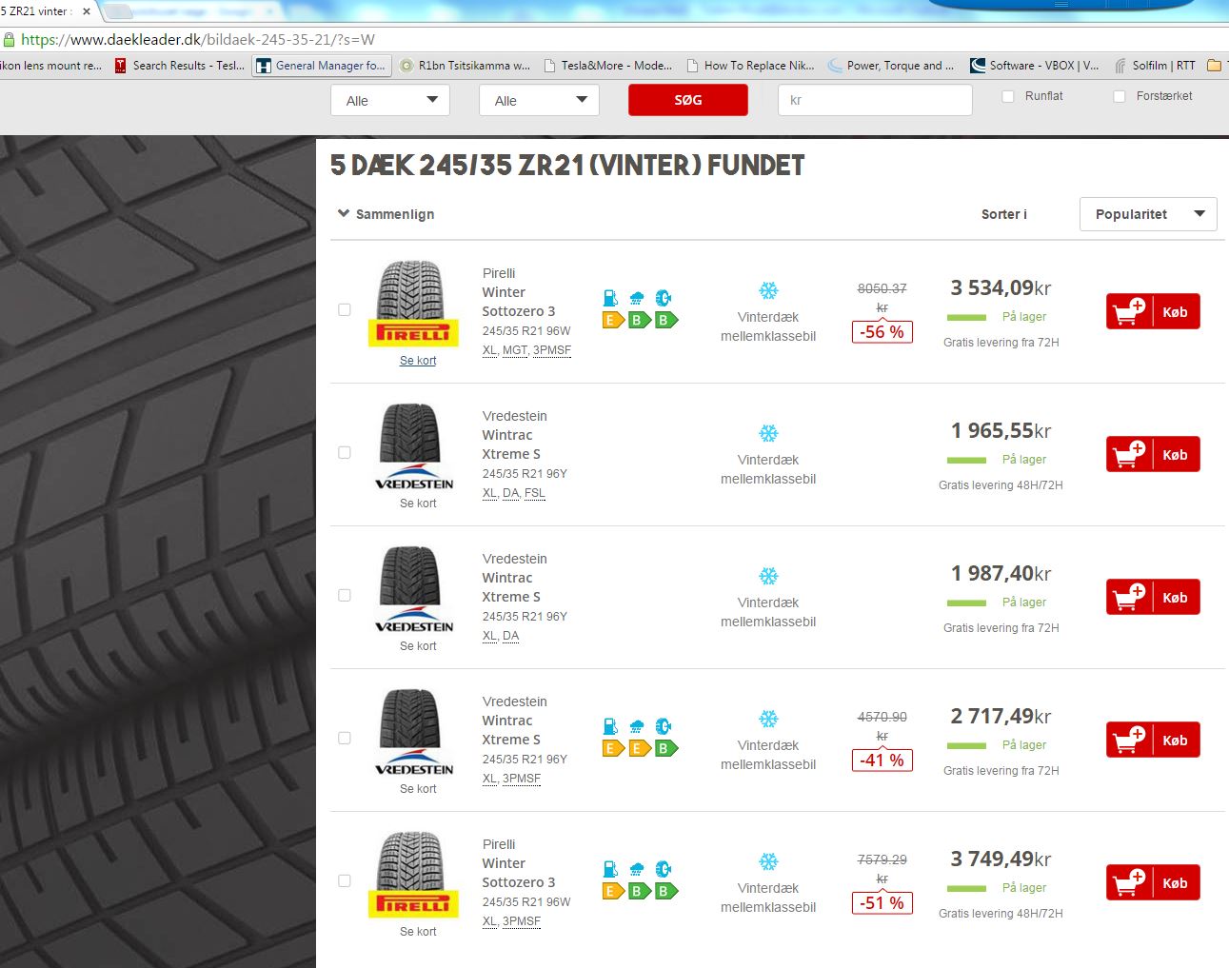Close the ZR21 vinter browser tab

87,11
